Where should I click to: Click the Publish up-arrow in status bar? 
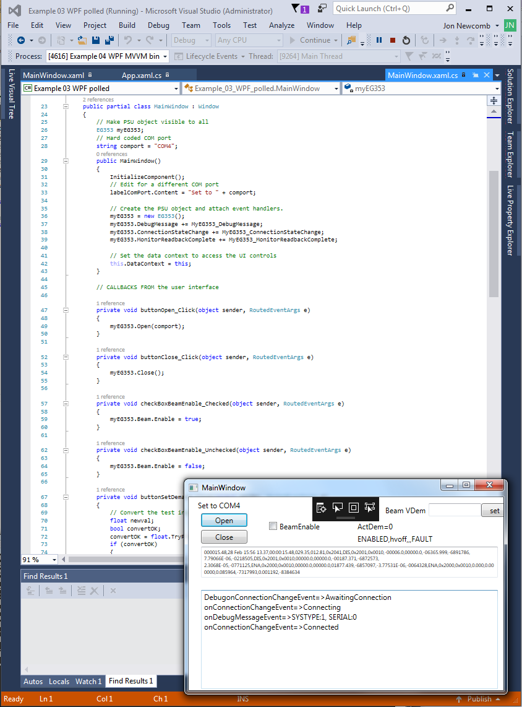(x=458, y=699)
